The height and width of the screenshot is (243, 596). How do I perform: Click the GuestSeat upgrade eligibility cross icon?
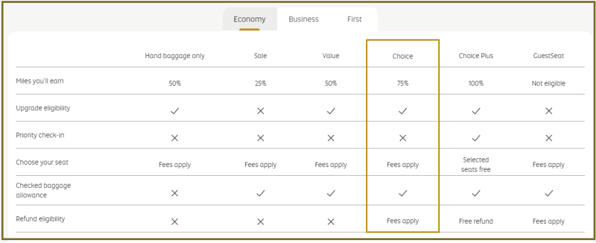tap(548, 111)
